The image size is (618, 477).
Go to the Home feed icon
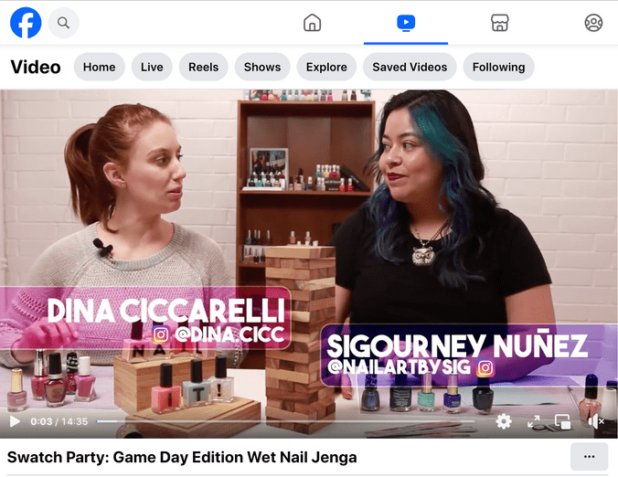(x=312, y=23)
